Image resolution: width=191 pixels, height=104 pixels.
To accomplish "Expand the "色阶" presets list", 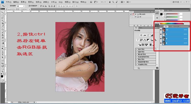I will (137, 49).
